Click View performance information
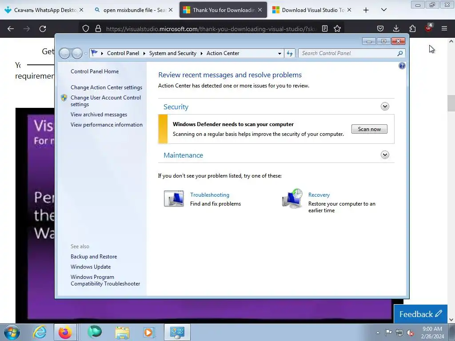455x341 pixels. click(x=107, y=125)
